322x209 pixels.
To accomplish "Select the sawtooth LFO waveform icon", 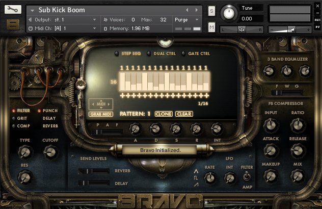I will click(196, 185).
